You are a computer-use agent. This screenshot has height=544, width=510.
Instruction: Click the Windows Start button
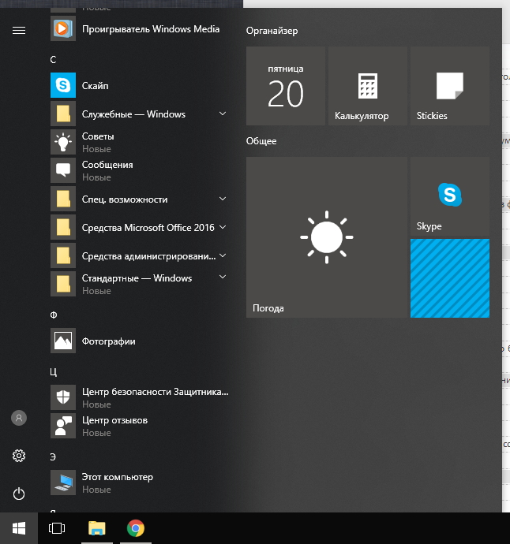click(19, 528)
